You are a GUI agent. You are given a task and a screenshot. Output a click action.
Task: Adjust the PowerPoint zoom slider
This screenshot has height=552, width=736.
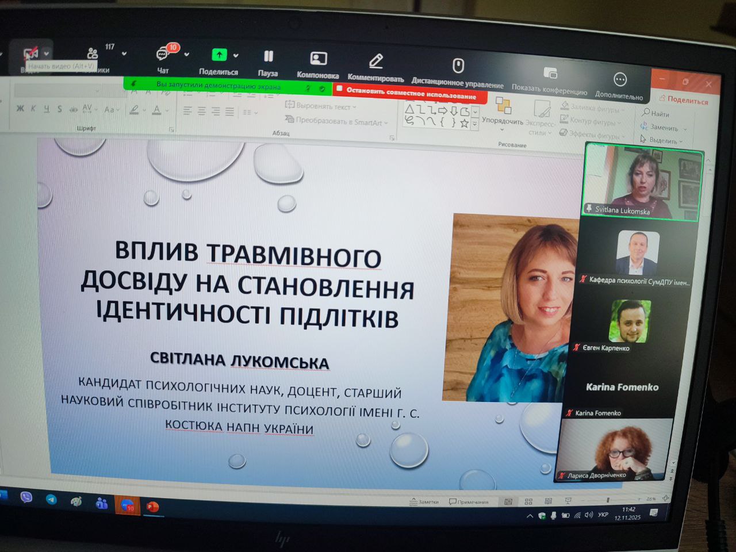pos(608,500)
